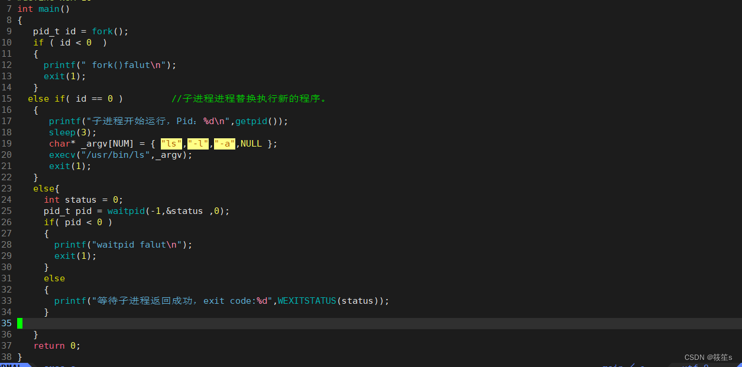The image size is (742, 367).
Task: Click the sleep(3) statement
Action: (x=73, y=132)
